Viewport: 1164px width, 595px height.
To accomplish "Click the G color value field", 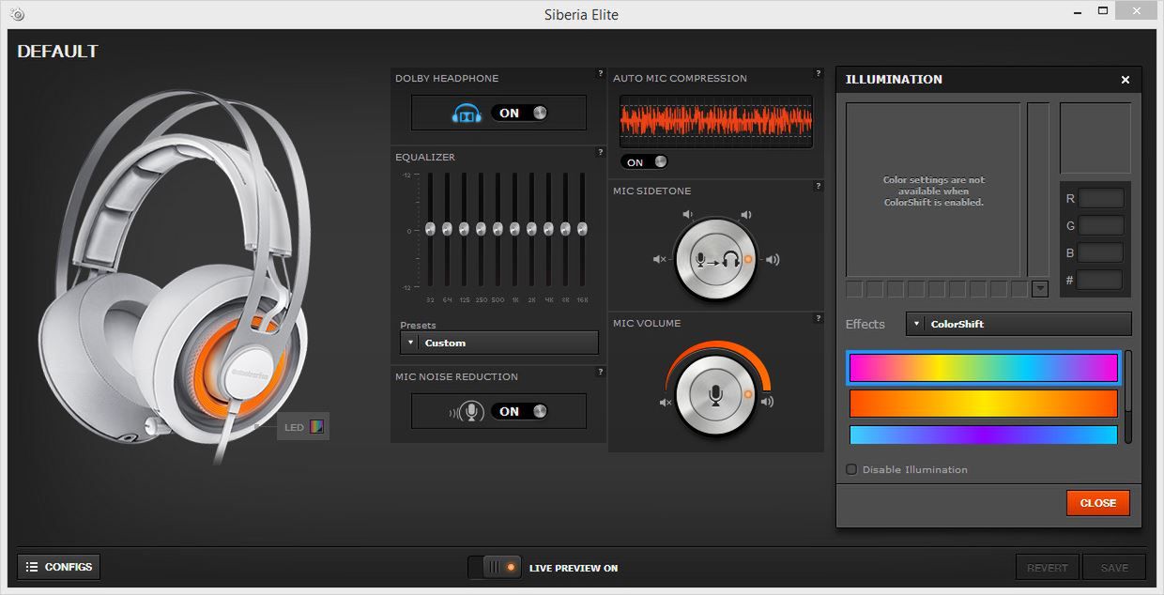I will pyautogui.click(x=1101, y=225).
